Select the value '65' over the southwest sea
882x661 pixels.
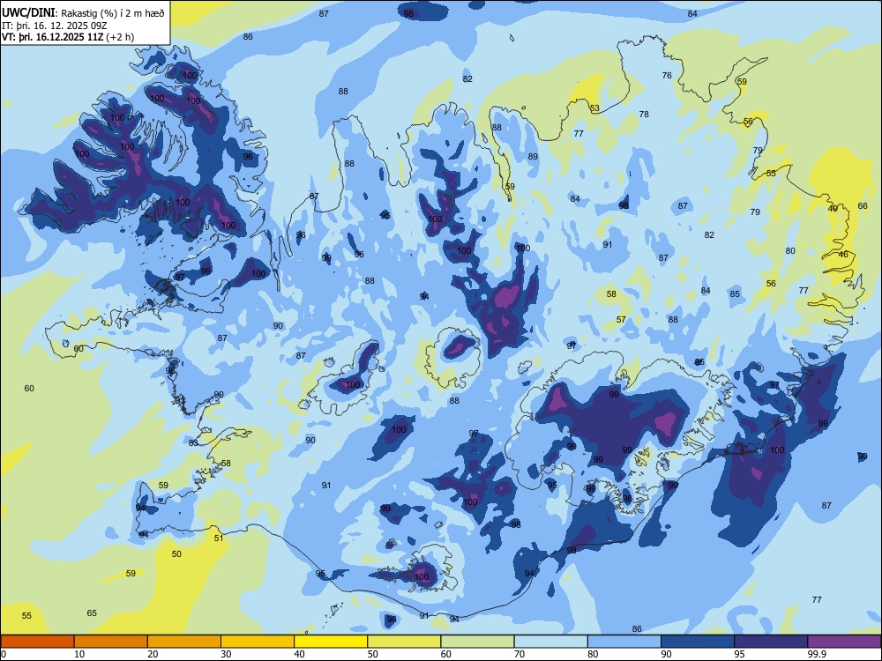click(x=92, y=613)
